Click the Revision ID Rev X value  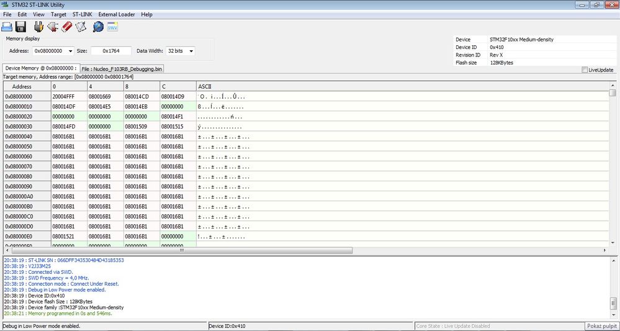point(496,55)
